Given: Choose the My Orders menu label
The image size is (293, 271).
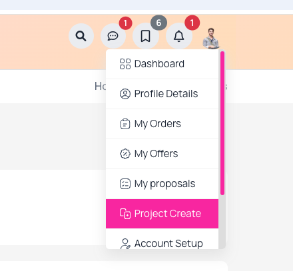Looking at the screenshot, I should 158,124.
